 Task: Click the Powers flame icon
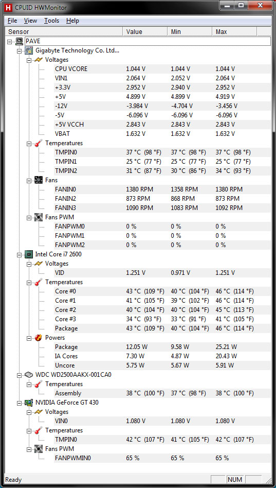[39, 338]
